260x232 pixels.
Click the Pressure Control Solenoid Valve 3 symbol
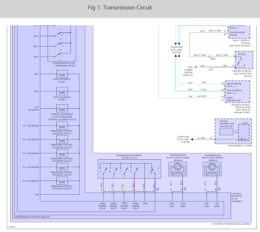(x=62, y=153)
